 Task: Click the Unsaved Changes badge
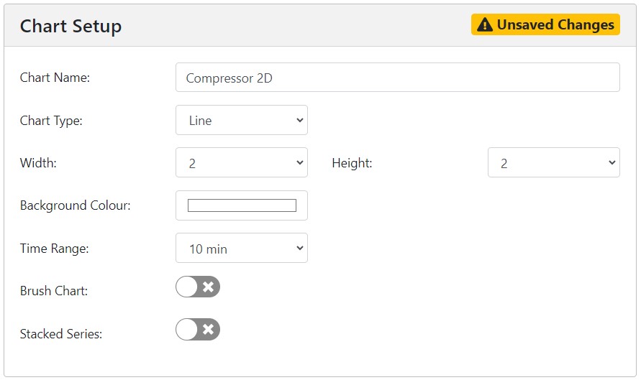[x=546, y=24]
